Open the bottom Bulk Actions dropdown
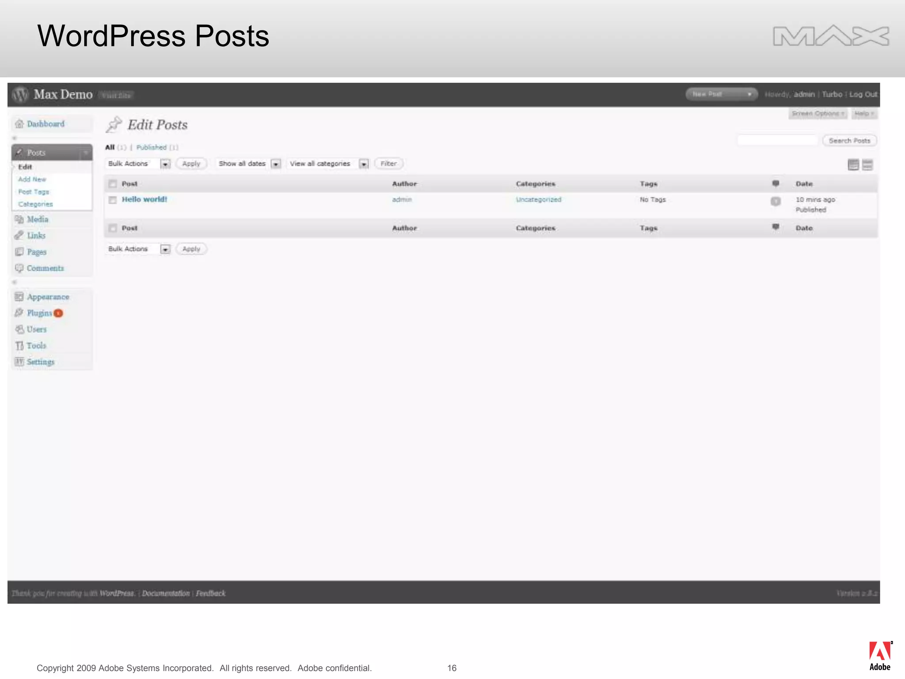The width and height of the screenshot is (905, 679). (138, 249)
